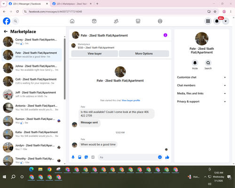235x188 pixels.
Task: Open the Windows Start button
Action: pyautogui.click(x=4, y=177)
